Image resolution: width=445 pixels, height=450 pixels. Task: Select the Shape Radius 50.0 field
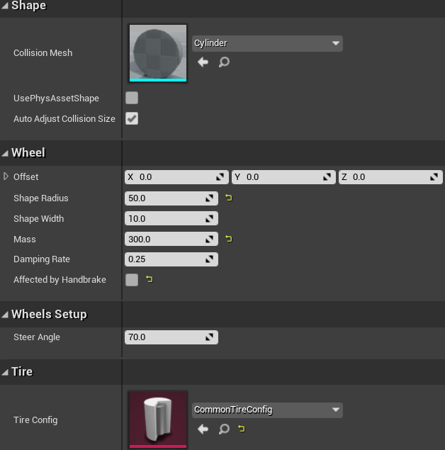pos(171,198)
